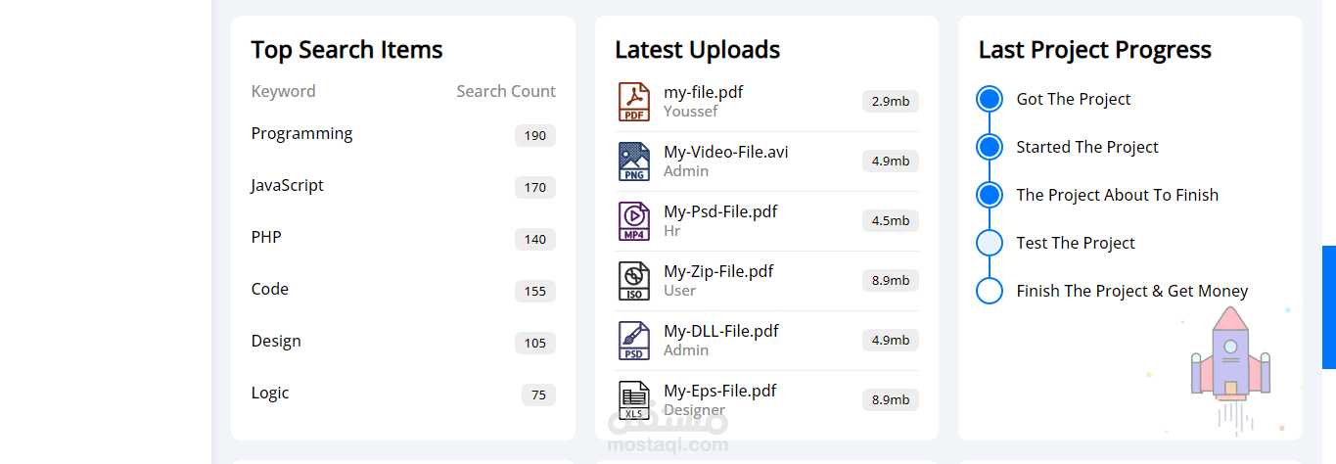This screenshot has height=464, width=1336.
Task: Click the Finish The Project step circle
Action: (990, 291)
